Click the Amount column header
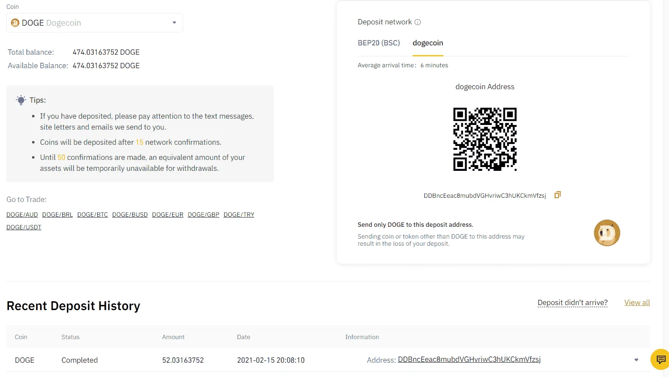The height and width of the screenshot is (377, 669). click(x=173, y=337)
